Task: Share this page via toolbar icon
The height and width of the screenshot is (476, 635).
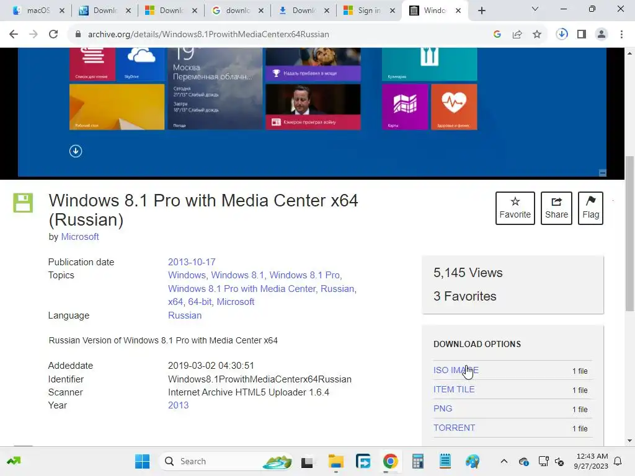Action: pyautogui.click(x=517, y=35)
